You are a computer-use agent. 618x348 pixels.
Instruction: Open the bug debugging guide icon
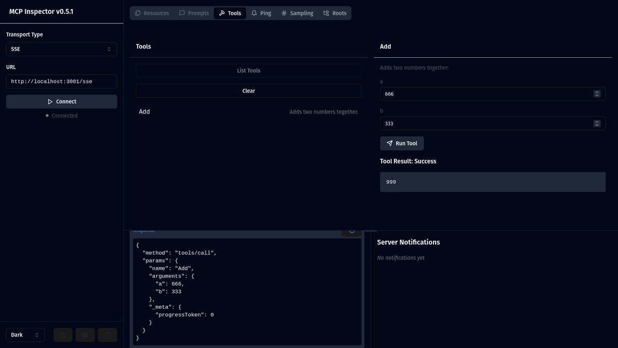pyautogui.click(x=85, y=335)
